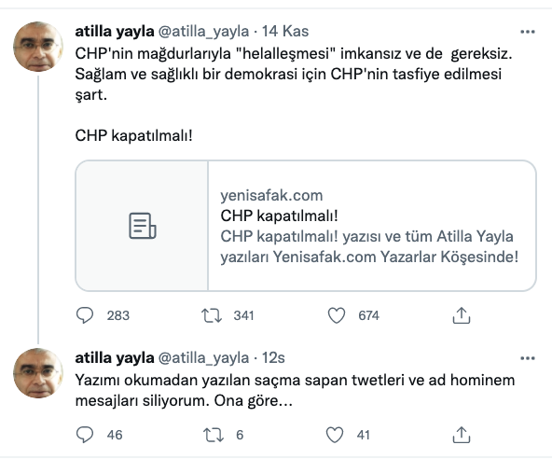Reply to the second tweet with 46 replies
Image resolution: width=552 pixels, height=459 pixels.
[85, 435]
